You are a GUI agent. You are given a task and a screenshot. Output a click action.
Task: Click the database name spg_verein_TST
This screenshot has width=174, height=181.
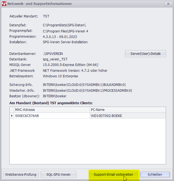[55, 59]
